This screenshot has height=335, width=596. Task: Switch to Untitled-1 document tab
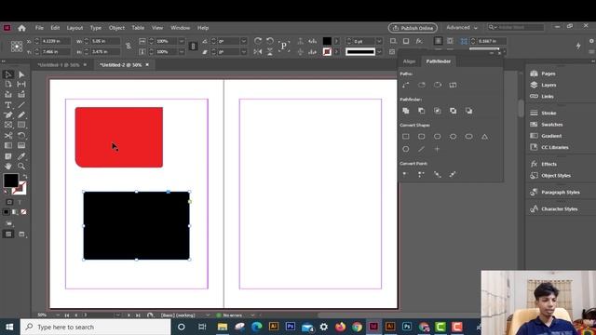(58, 65)
